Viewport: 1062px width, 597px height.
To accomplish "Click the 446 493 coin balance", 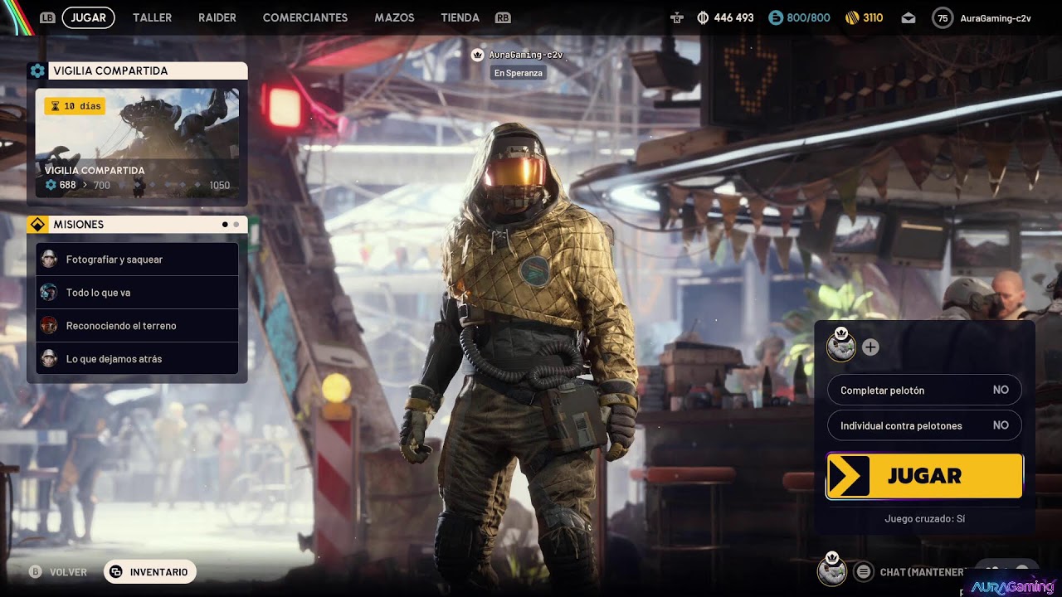I will [x=733, y=17].
